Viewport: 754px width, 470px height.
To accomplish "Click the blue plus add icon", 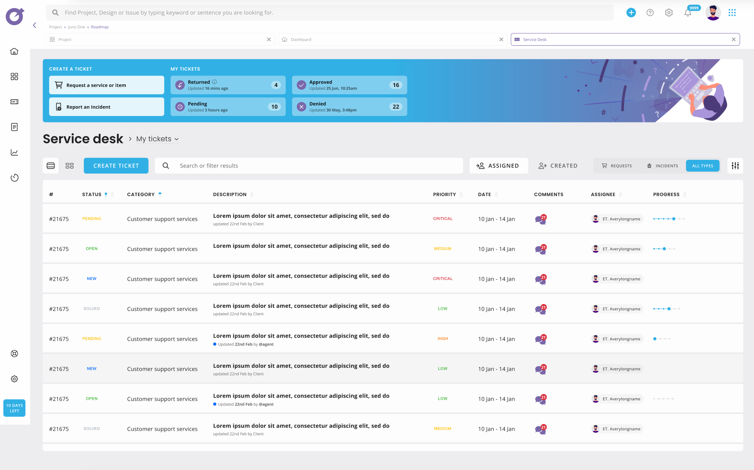I will click(x=631, y=13).
